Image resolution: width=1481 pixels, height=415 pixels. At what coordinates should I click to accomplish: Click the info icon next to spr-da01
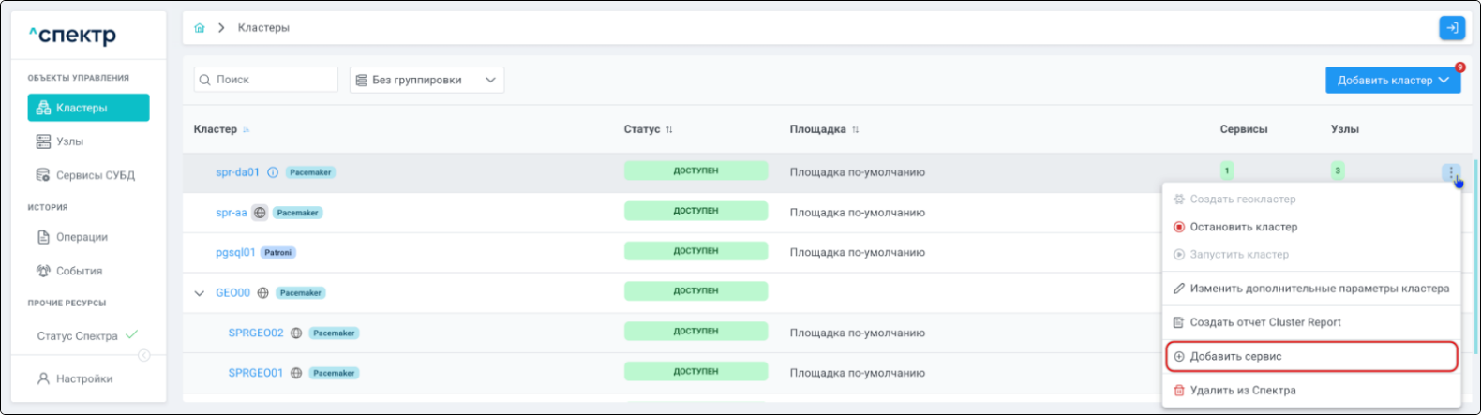click(273, 172)
